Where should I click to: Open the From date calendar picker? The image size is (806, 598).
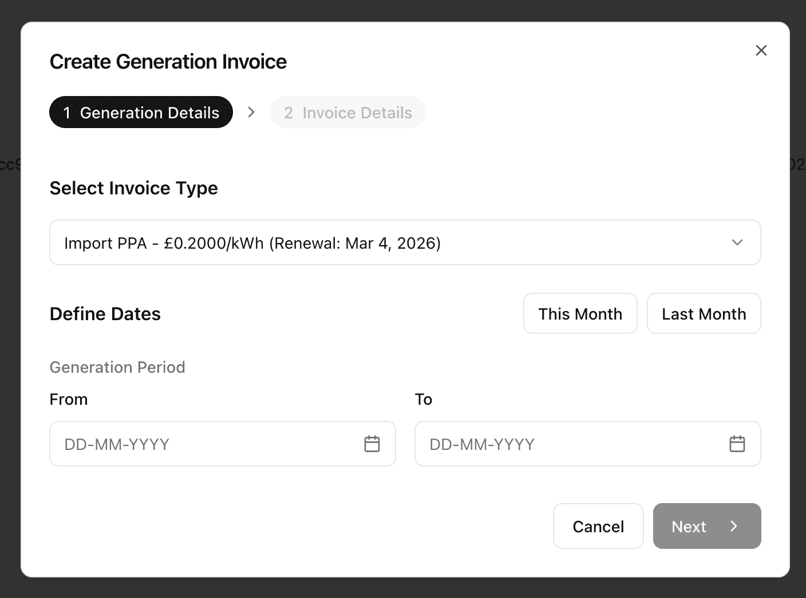point(372,444)
